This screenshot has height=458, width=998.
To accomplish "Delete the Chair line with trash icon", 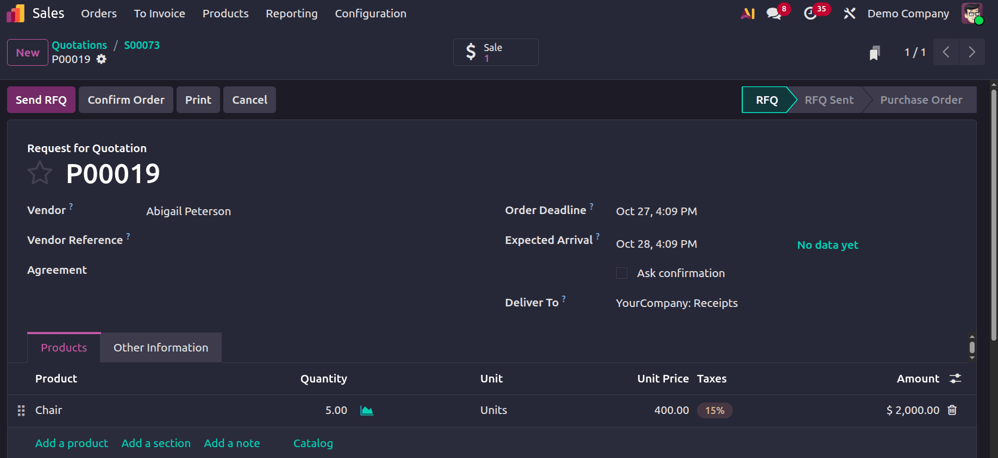I will pyautogui.click(x=952, y=410).
